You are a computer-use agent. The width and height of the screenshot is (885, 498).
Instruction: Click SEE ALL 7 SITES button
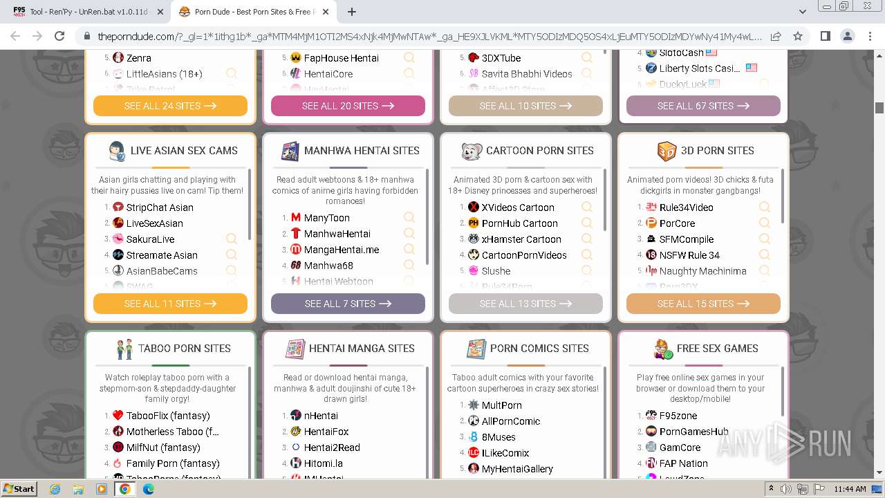(x=348, y=304)
